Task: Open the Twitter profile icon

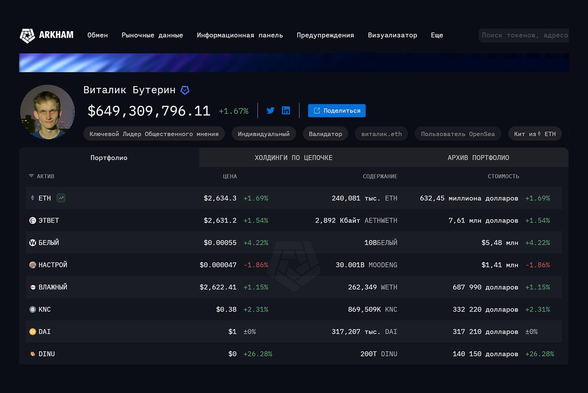Action: (x=271, y=111)
